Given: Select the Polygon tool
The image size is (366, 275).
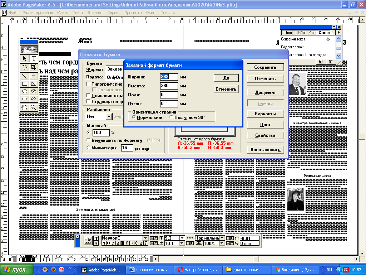Looking at the screenshot, I should (x=25, y=99).
